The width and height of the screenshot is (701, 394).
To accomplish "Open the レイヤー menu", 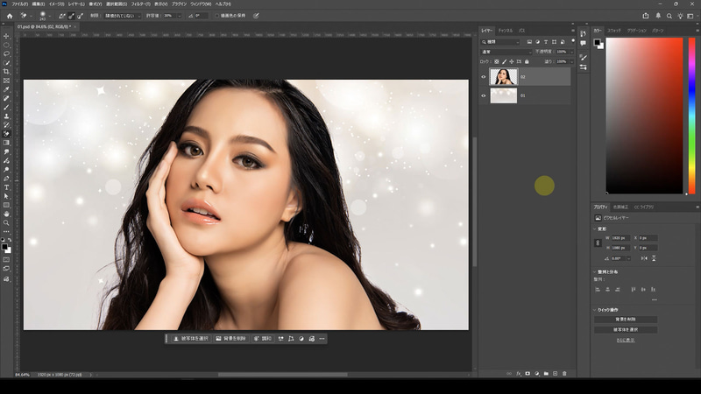I will point(76,4).
